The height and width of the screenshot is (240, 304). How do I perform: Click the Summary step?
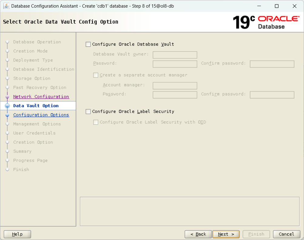[x=22, y=152]
